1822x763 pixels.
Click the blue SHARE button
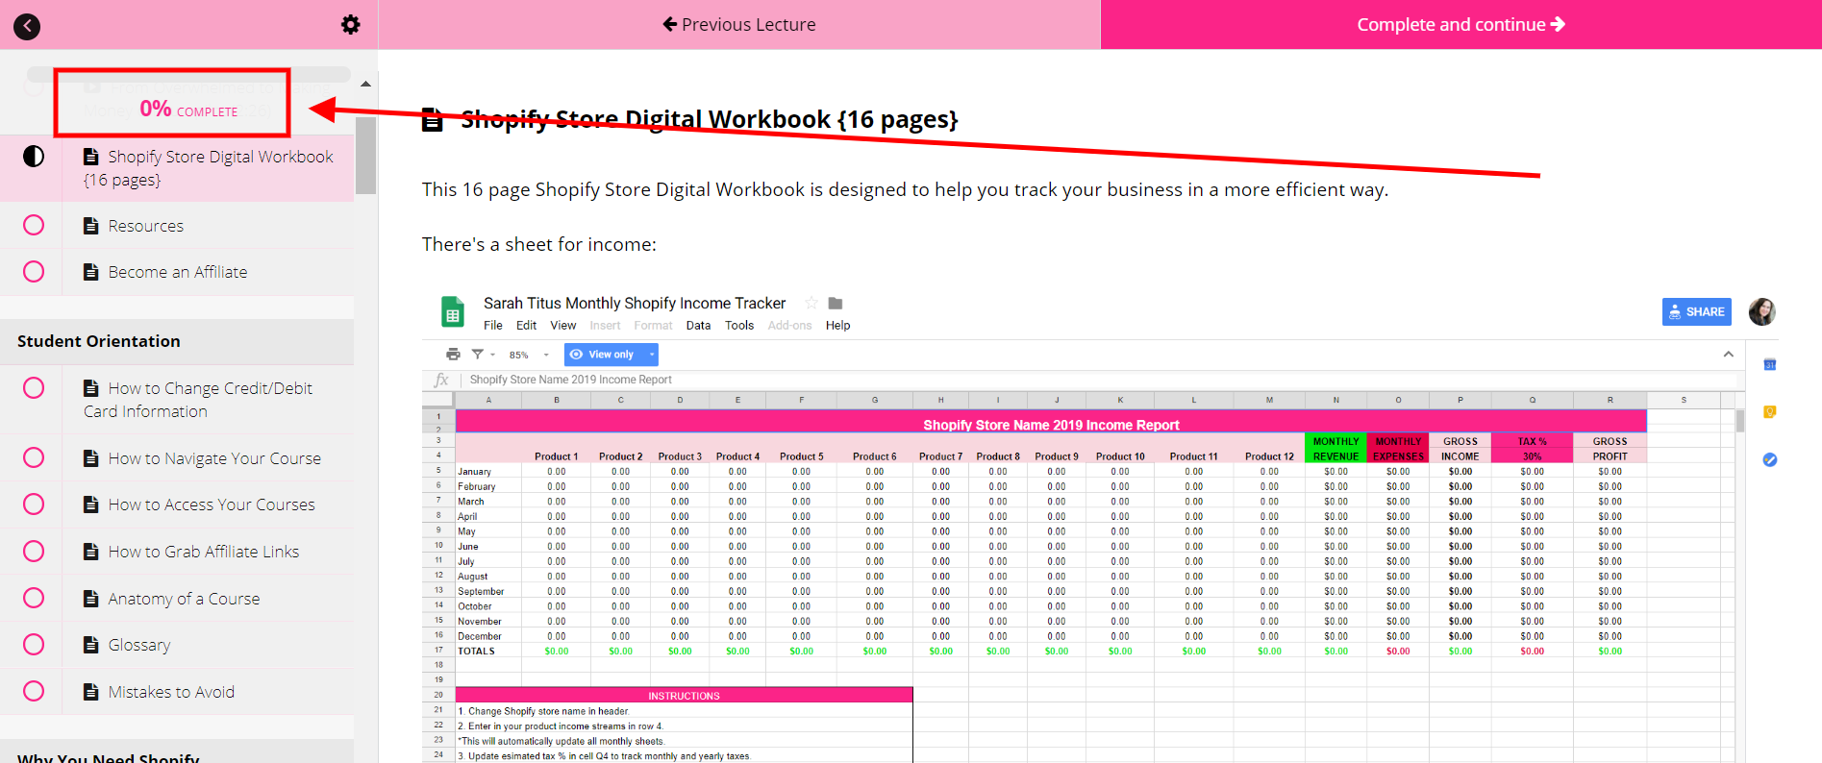click(1697, 311)
